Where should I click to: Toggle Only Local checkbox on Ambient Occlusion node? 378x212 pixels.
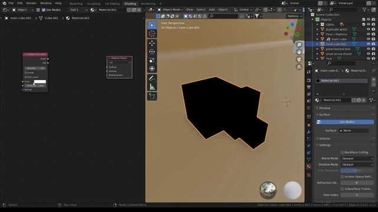(26, 77)
